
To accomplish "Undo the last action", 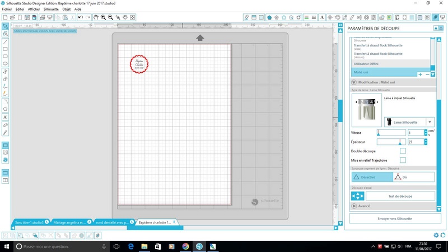I will (81, 17).
